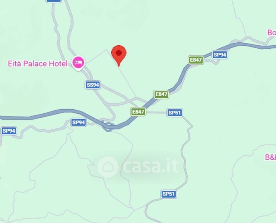Open the Eità Palace Hotel label
276x223 pixels.
click(38, 64)
